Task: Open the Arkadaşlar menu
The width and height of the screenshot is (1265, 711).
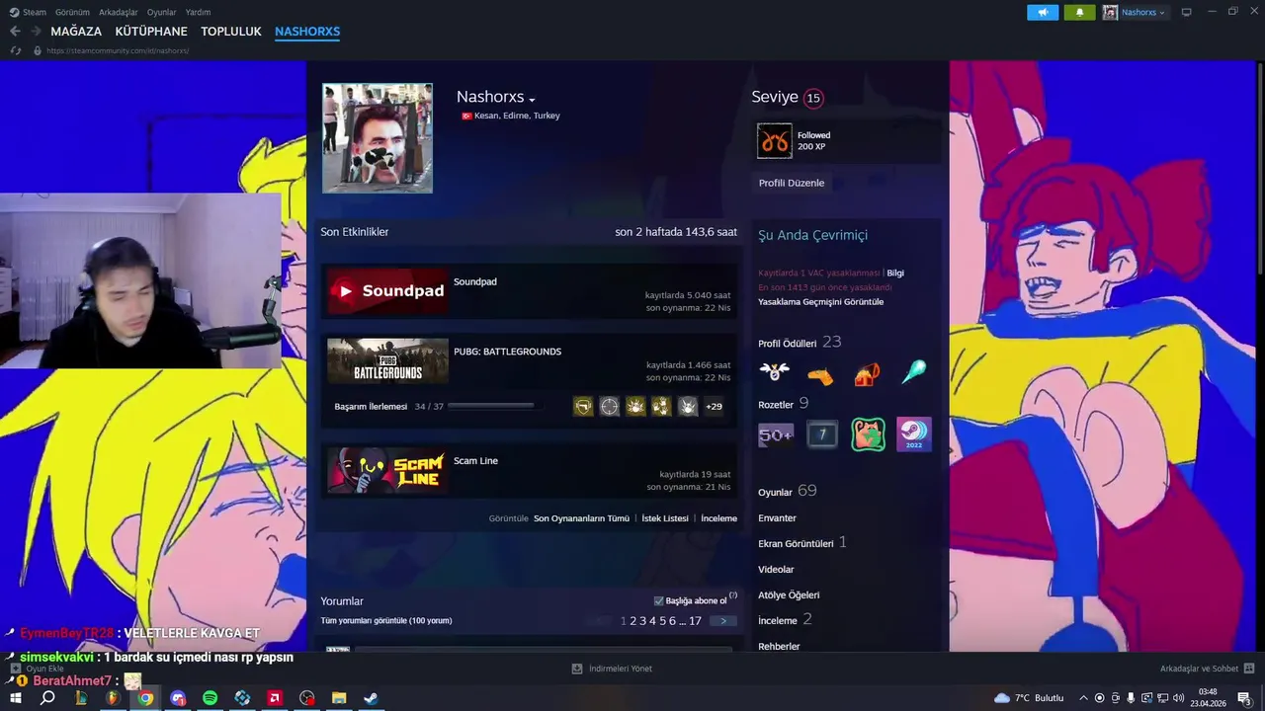Action: coord(119,12)
